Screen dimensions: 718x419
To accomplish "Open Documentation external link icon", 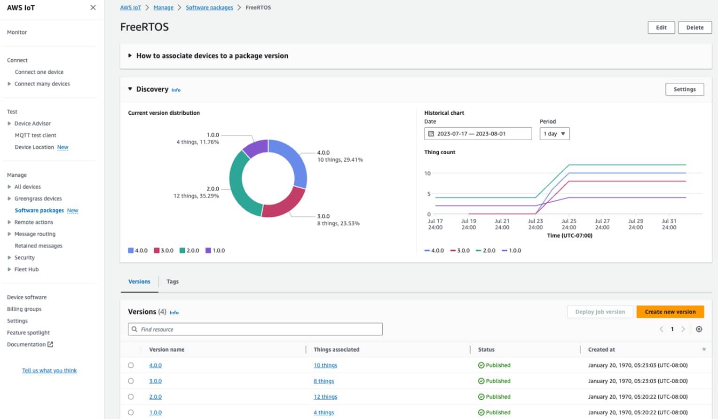I will point(50,344).
